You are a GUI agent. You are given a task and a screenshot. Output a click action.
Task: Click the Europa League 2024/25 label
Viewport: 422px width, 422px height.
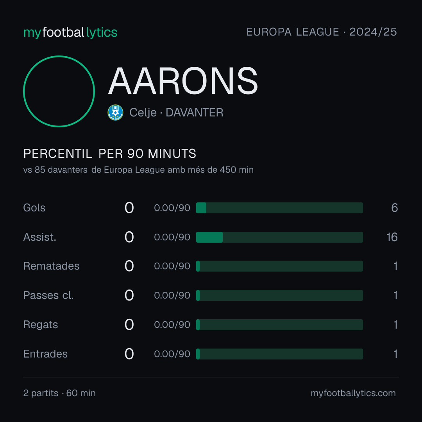pyautogui.click(x=322, y=32)
